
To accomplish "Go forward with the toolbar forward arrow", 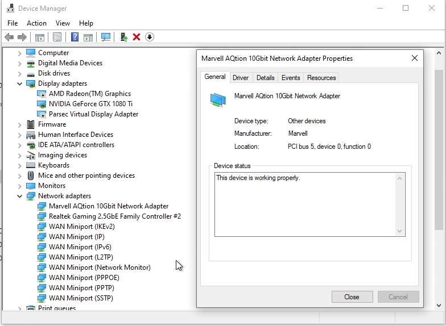I will pyautogui.click(x=22, y=37).
